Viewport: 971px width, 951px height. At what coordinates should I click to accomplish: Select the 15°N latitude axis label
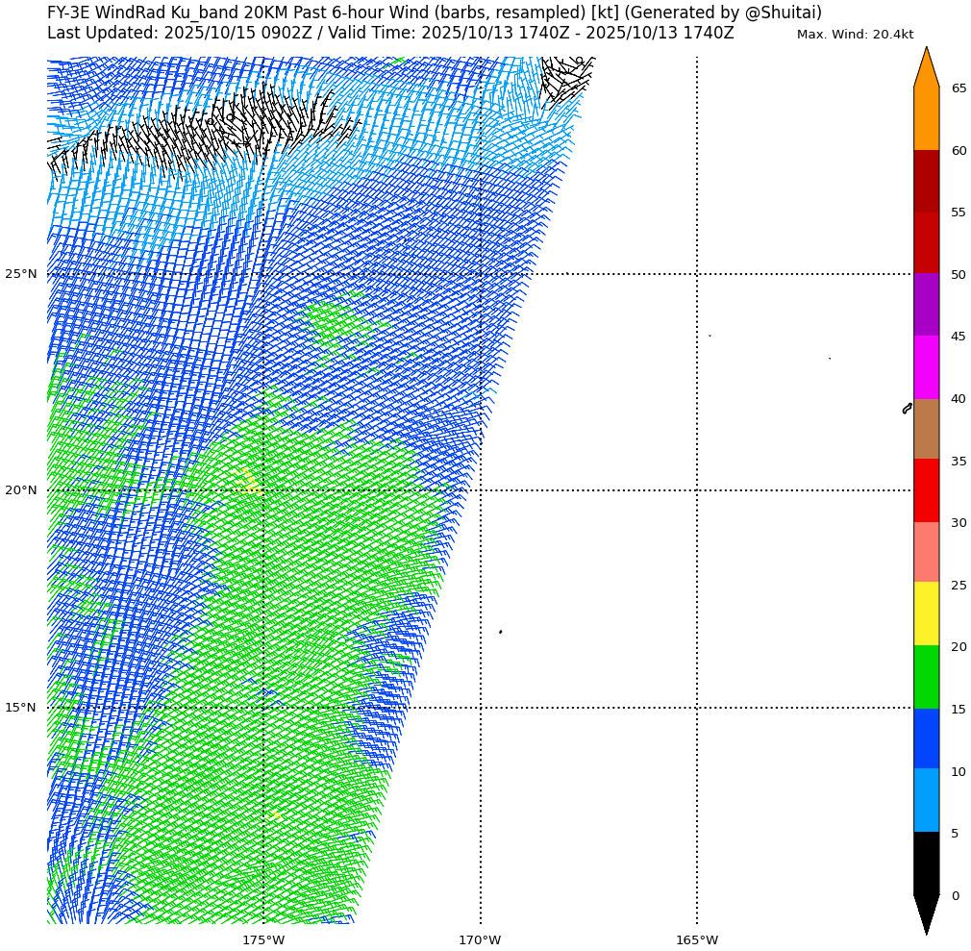tap(21, 708)
